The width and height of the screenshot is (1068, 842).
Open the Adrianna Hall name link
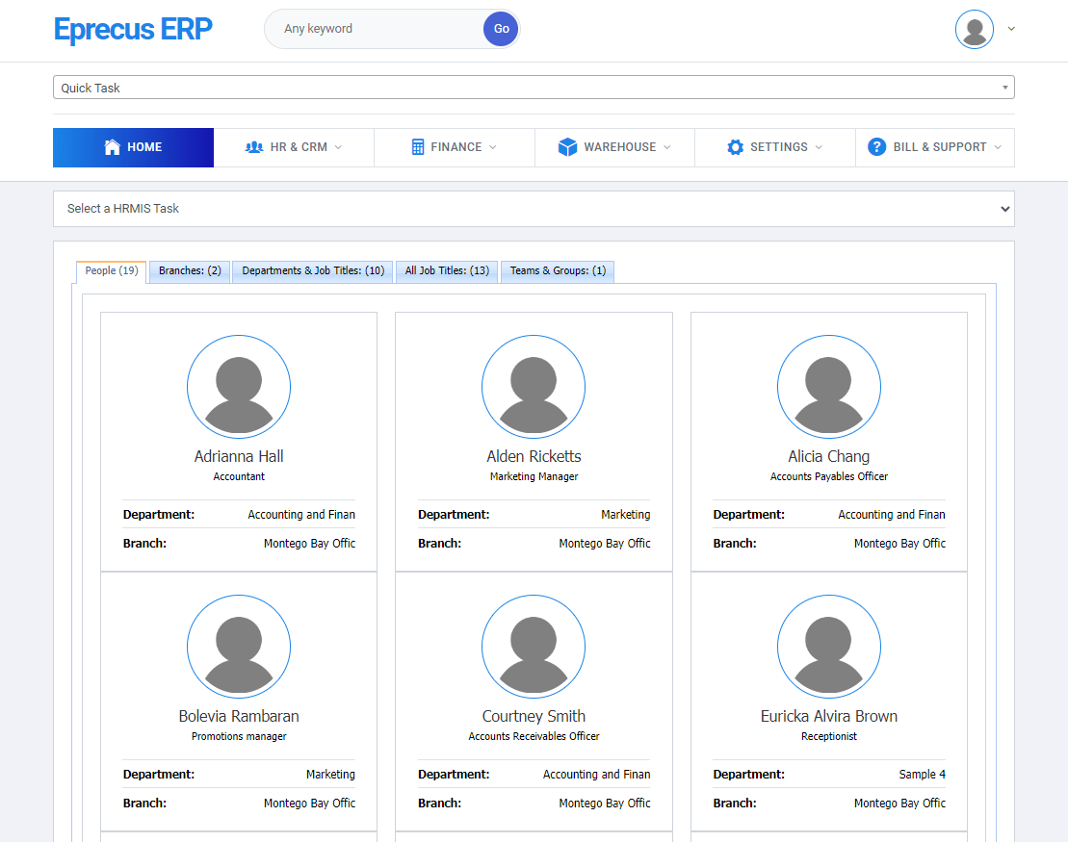pos(239,456)
